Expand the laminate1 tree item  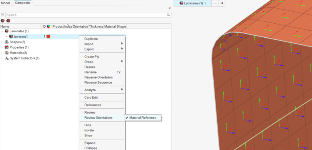coord(7,37)
